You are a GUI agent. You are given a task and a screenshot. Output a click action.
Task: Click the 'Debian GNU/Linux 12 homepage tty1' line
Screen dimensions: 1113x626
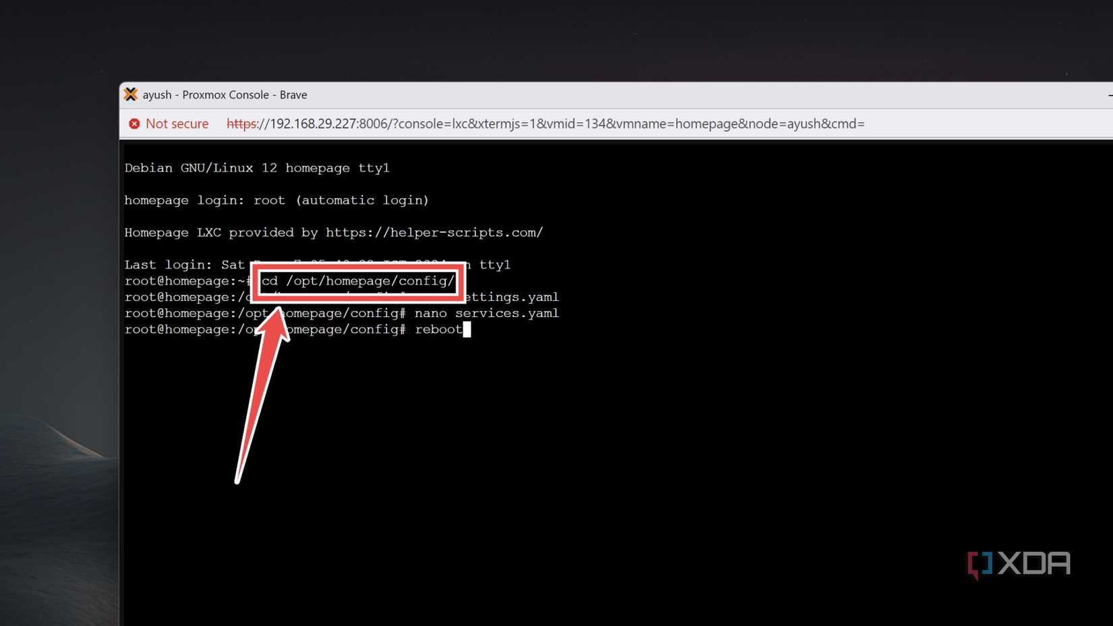point(256,168)
